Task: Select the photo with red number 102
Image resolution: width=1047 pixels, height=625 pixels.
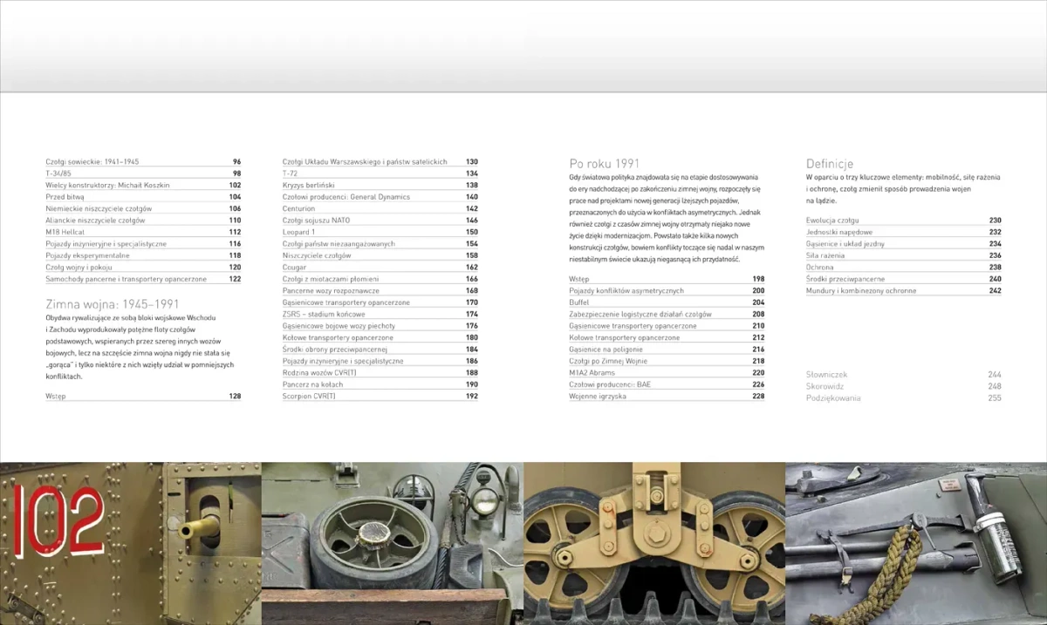Action: click(131, 543)
